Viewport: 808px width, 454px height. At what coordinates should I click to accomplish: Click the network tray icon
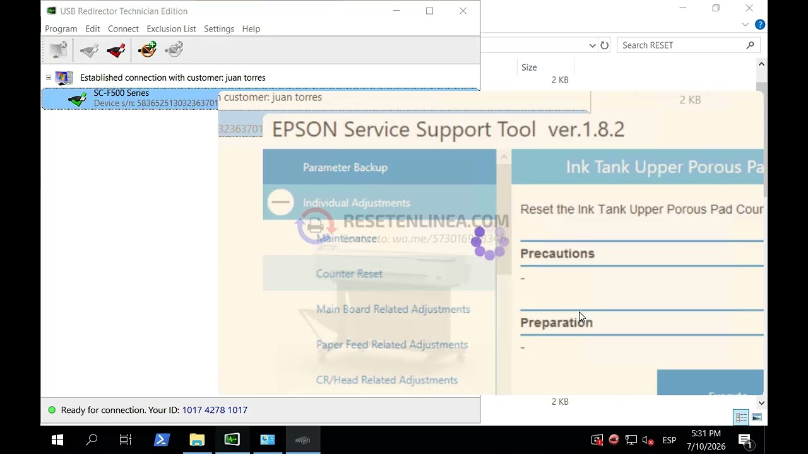click(x=631, y=440)
